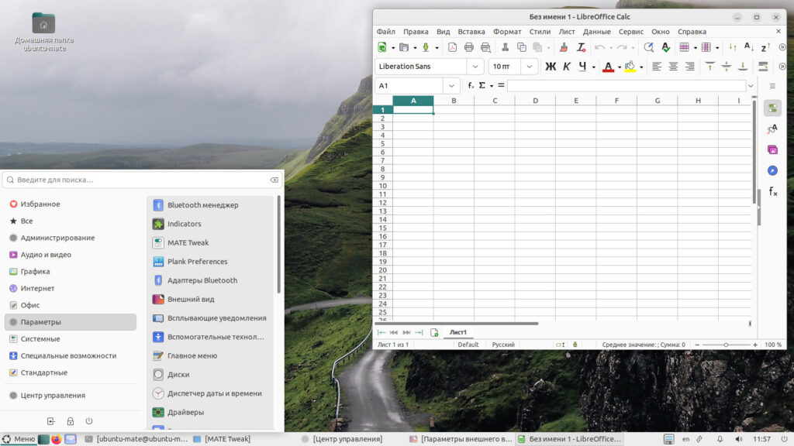Click the Clone Formatting paintbrush icon

click(564, 47)
